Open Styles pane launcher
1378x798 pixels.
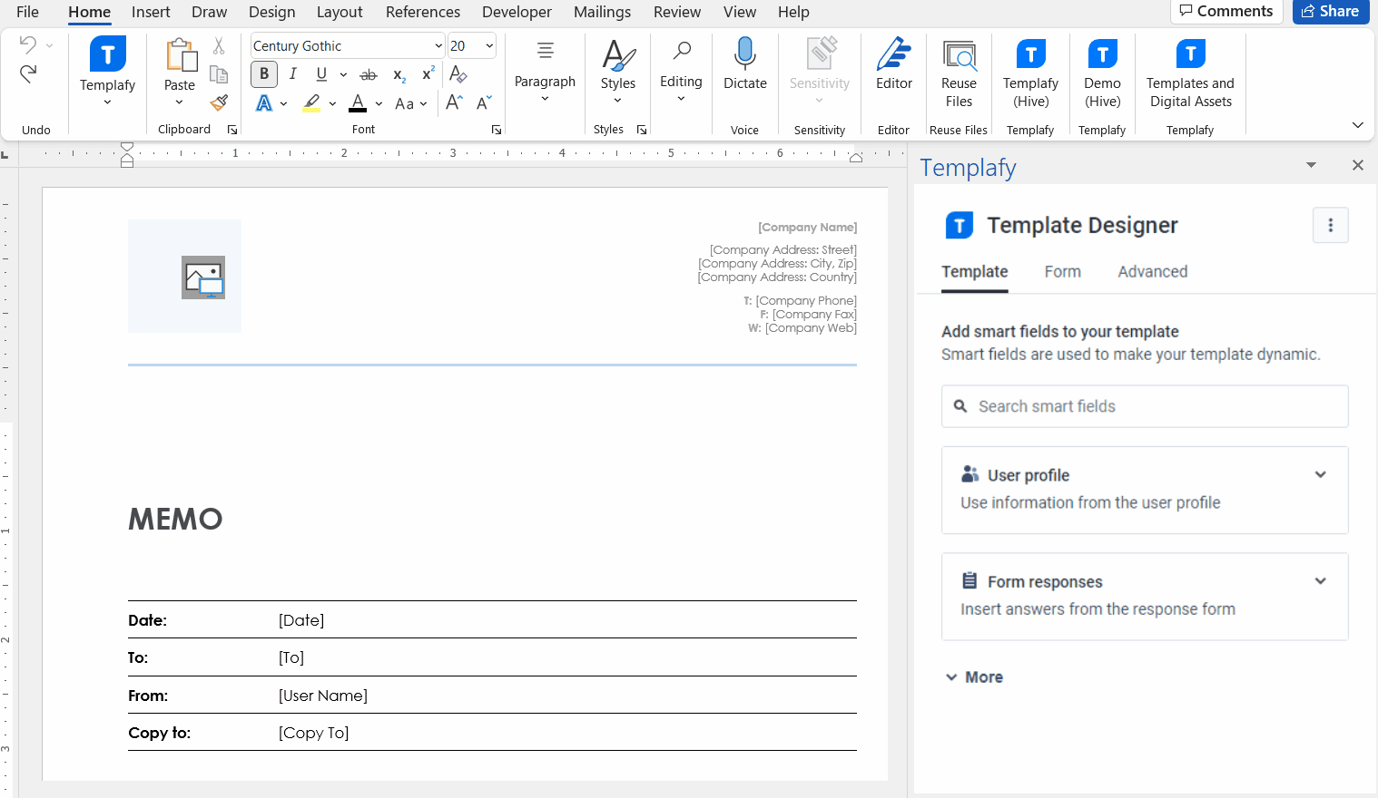click(x=642, y=130)
